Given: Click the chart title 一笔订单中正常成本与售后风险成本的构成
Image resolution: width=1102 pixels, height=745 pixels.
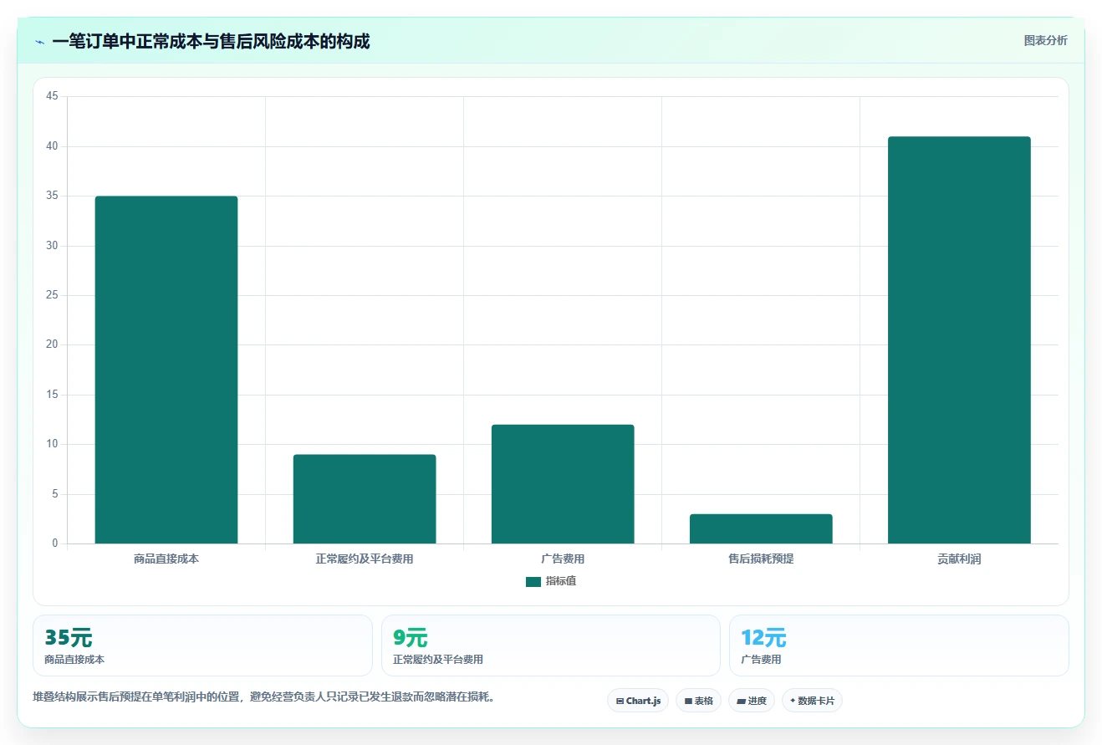Looking at the screenshot, I should pos(211,41).
